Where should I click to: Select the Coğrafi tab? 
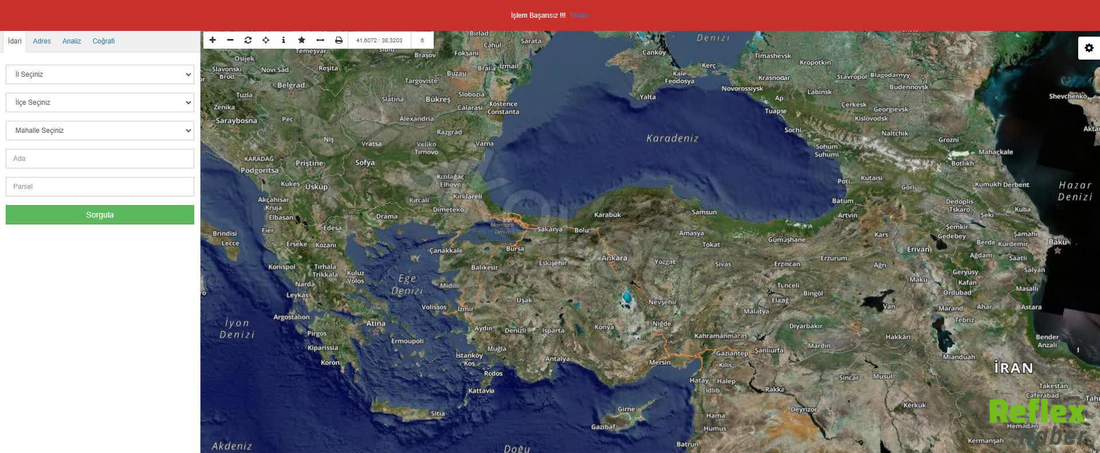click(104, 41)
